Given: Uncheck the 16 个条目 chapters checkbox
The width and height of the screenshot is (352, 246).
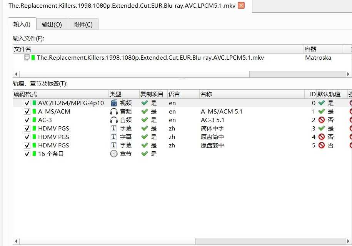Looking at the screenshot, I should tap(27, 154).
